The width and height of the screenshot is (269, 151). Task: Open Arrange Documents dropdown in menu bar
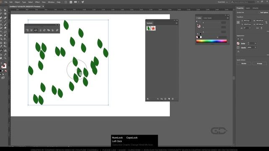click(76, 2)
